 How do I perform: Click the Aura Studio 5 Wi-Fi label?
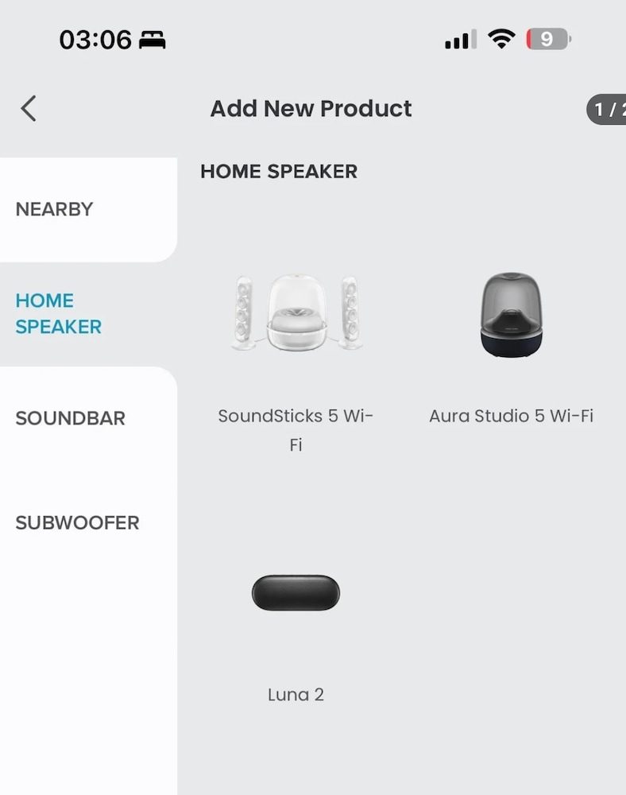click(511, 416)
